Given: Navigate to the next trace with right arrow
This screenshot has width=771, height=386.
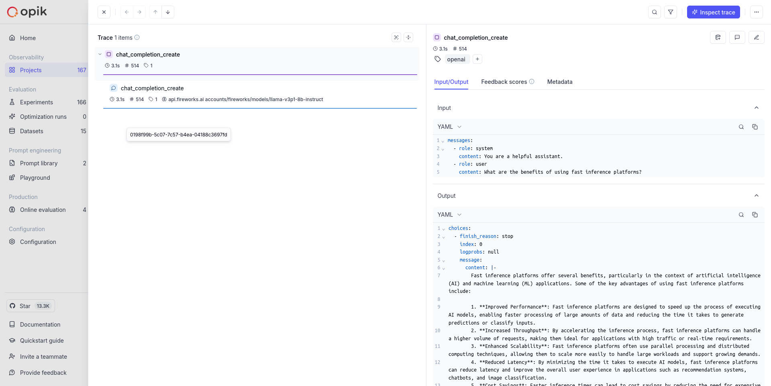Looking at the screenshot, I should tap(139, 12).
